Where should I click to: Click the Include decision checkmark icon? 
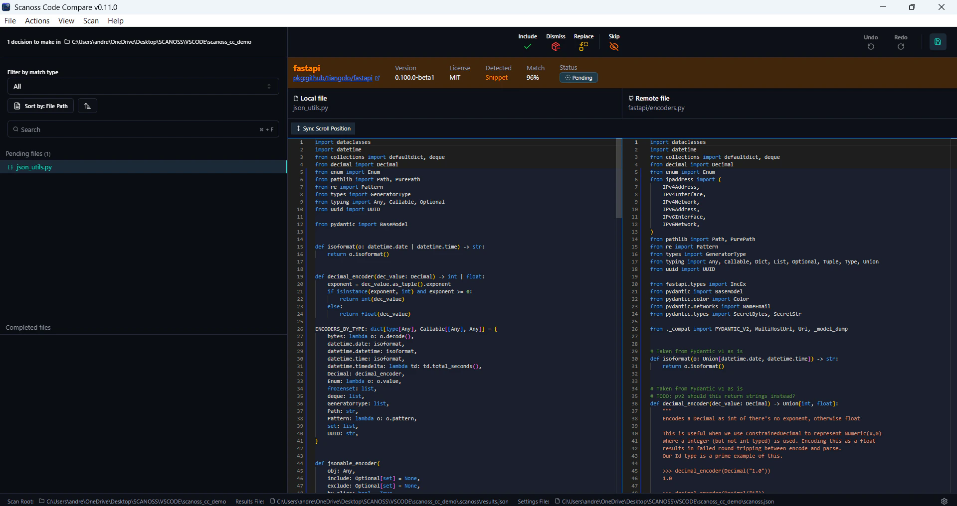[527, 46]
